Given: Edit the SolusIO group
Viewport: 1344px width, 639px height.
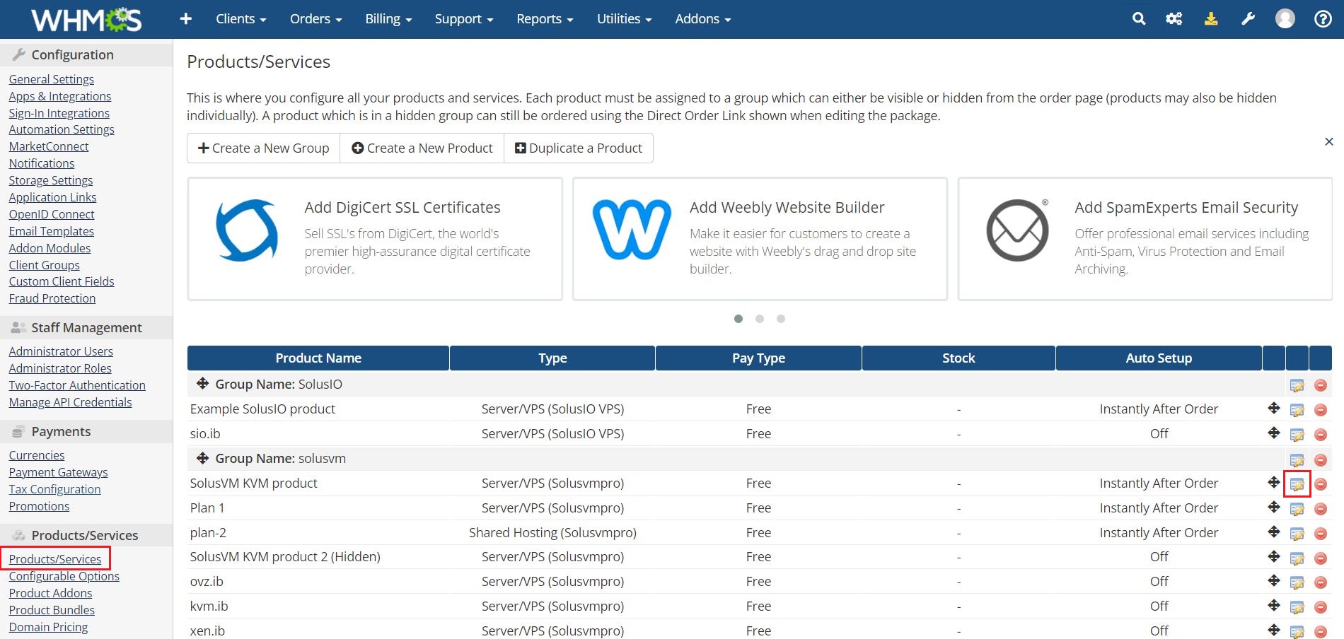Looking at the screenshot, I should (x=1297, y=385).
